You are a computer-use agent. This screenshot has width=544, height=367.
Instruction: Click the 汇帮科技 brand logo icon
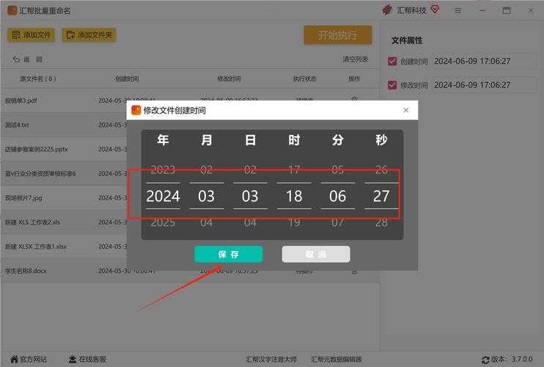click(387, 10)
